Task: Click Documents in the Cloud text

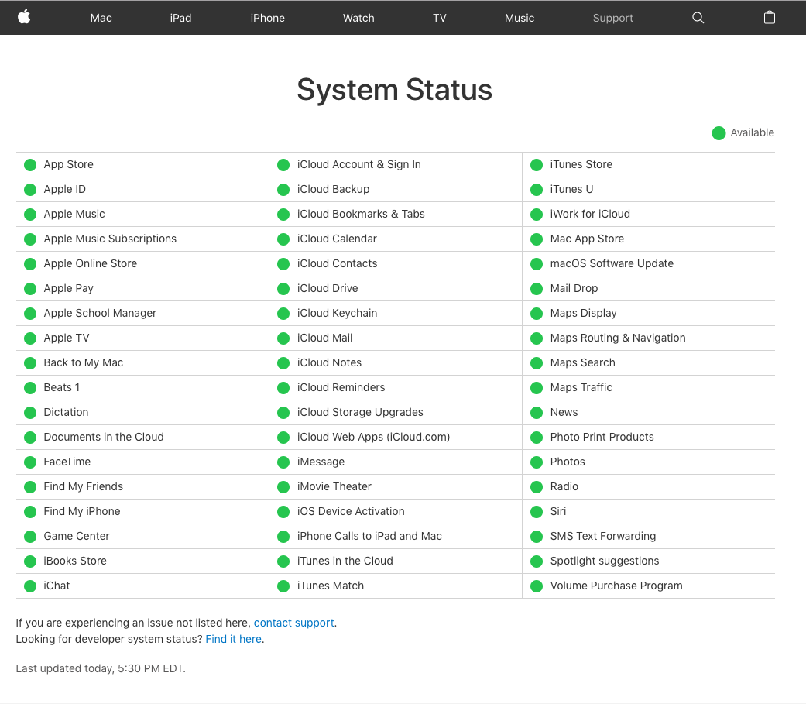Action: [x=104, y=437]
